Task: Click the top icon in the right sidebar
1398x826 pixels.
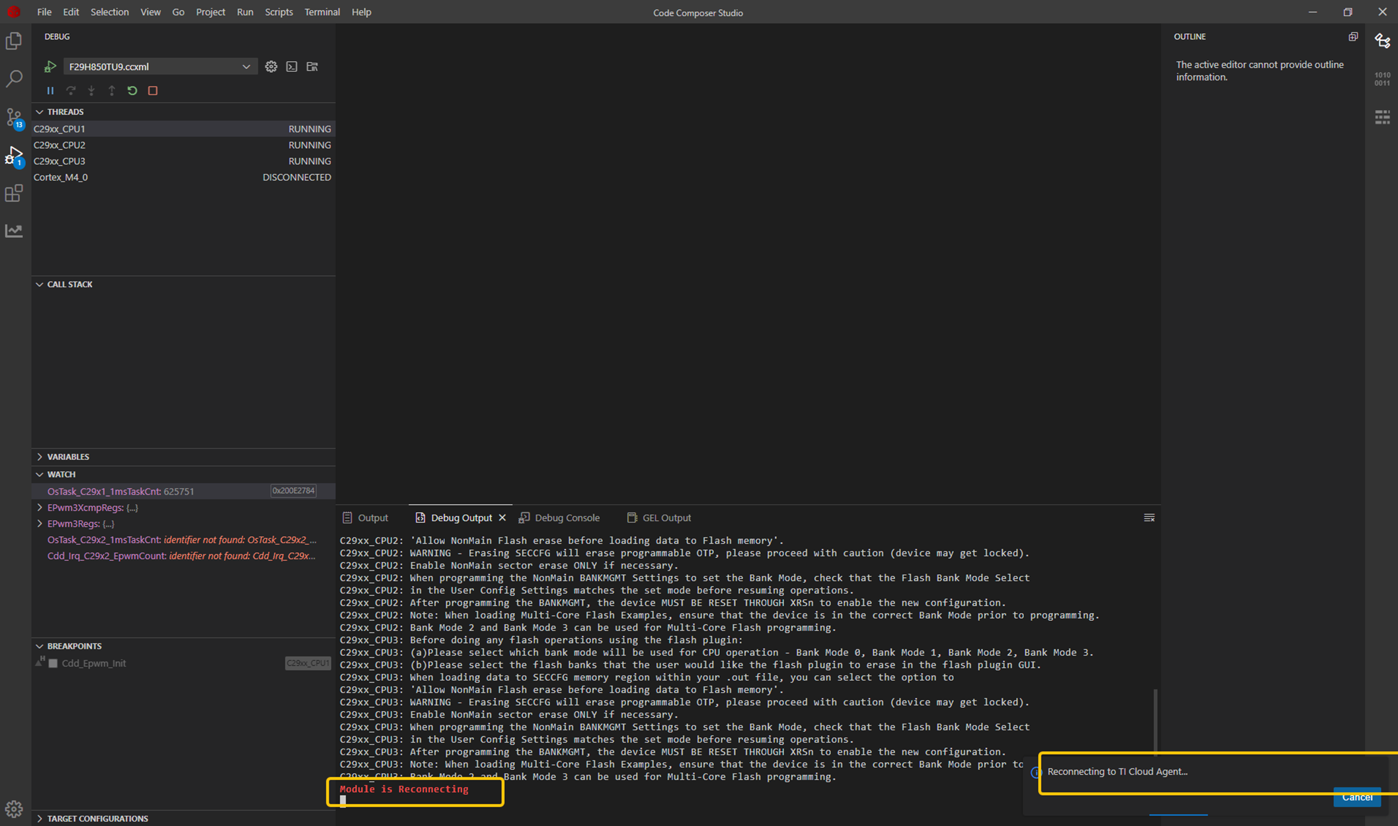Action: pos(1383,40)
